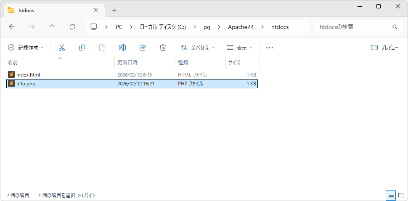Close the htdocs tab
The width and height of the screenshot is (408, 201).
click(x=95, y=11)
